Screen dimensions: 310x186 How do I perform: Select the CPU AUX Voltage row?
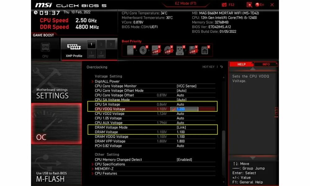click(x=155, y=123)
